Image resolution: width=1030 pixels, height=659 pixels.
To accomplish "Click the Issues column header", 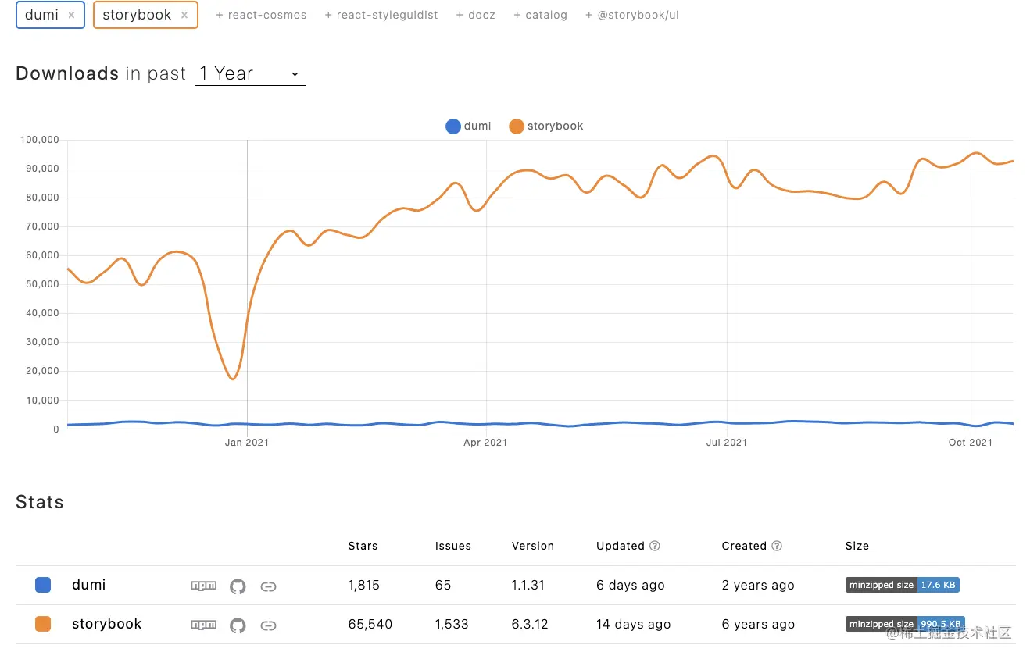I will [x=453, y=546].
